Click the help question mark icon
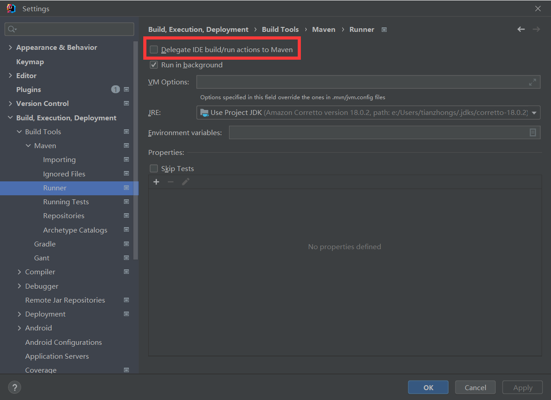551x400 pixels. pos(14,387)
